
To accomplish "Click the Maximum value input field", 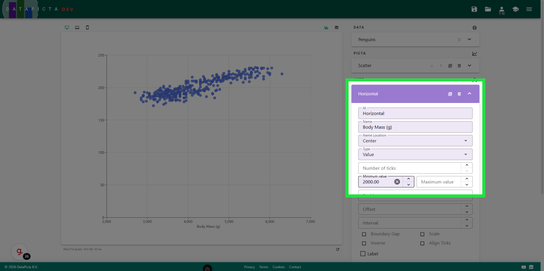I will click(438, 182).
